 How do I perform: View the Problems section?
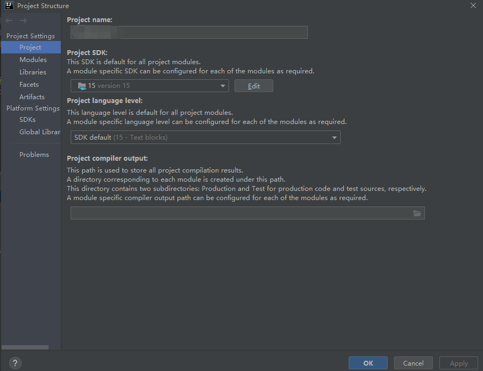pyautogui.click(x=34, y=155)
